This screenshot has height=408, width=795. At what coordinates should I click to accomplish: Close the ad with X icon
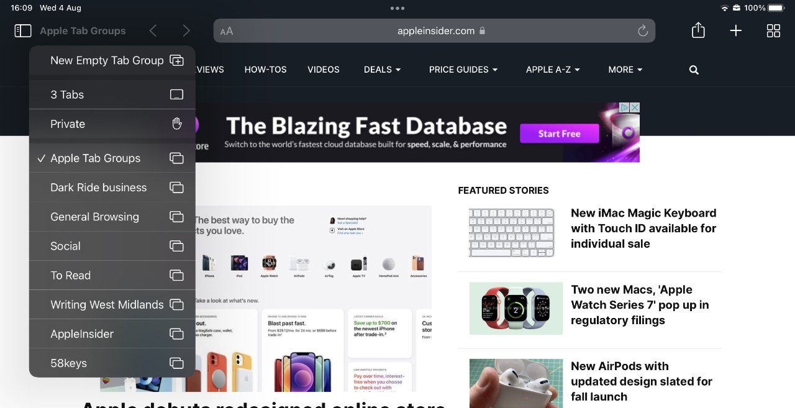click(x=635, y=107)
